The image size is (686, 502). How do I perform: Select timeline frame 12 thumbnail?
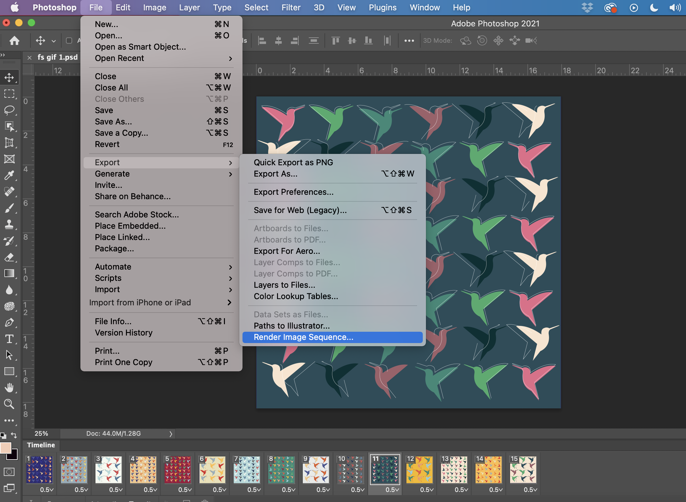[419, 470]
